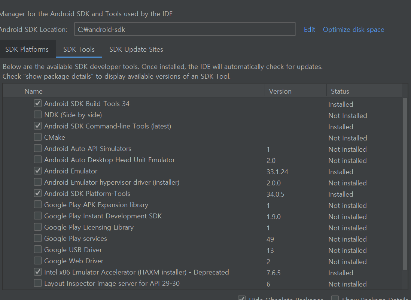Check the Google Web Driver checkbox

38,261
